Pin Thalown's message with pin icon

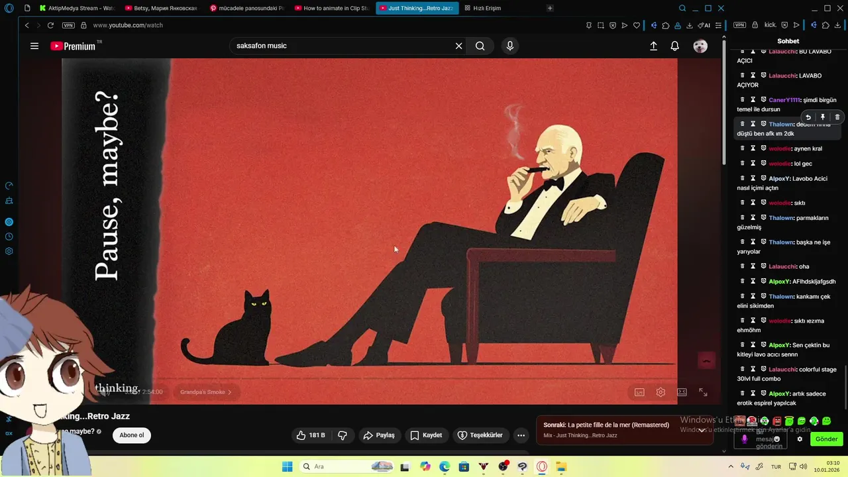point(823,117)
